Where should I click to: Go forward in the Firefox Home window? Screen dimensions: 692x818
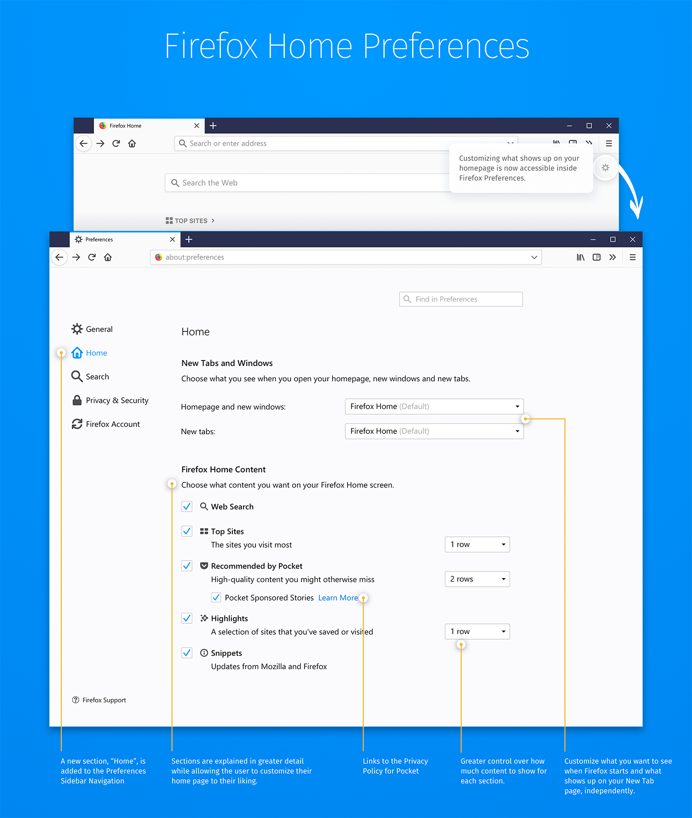pos(100,143)
